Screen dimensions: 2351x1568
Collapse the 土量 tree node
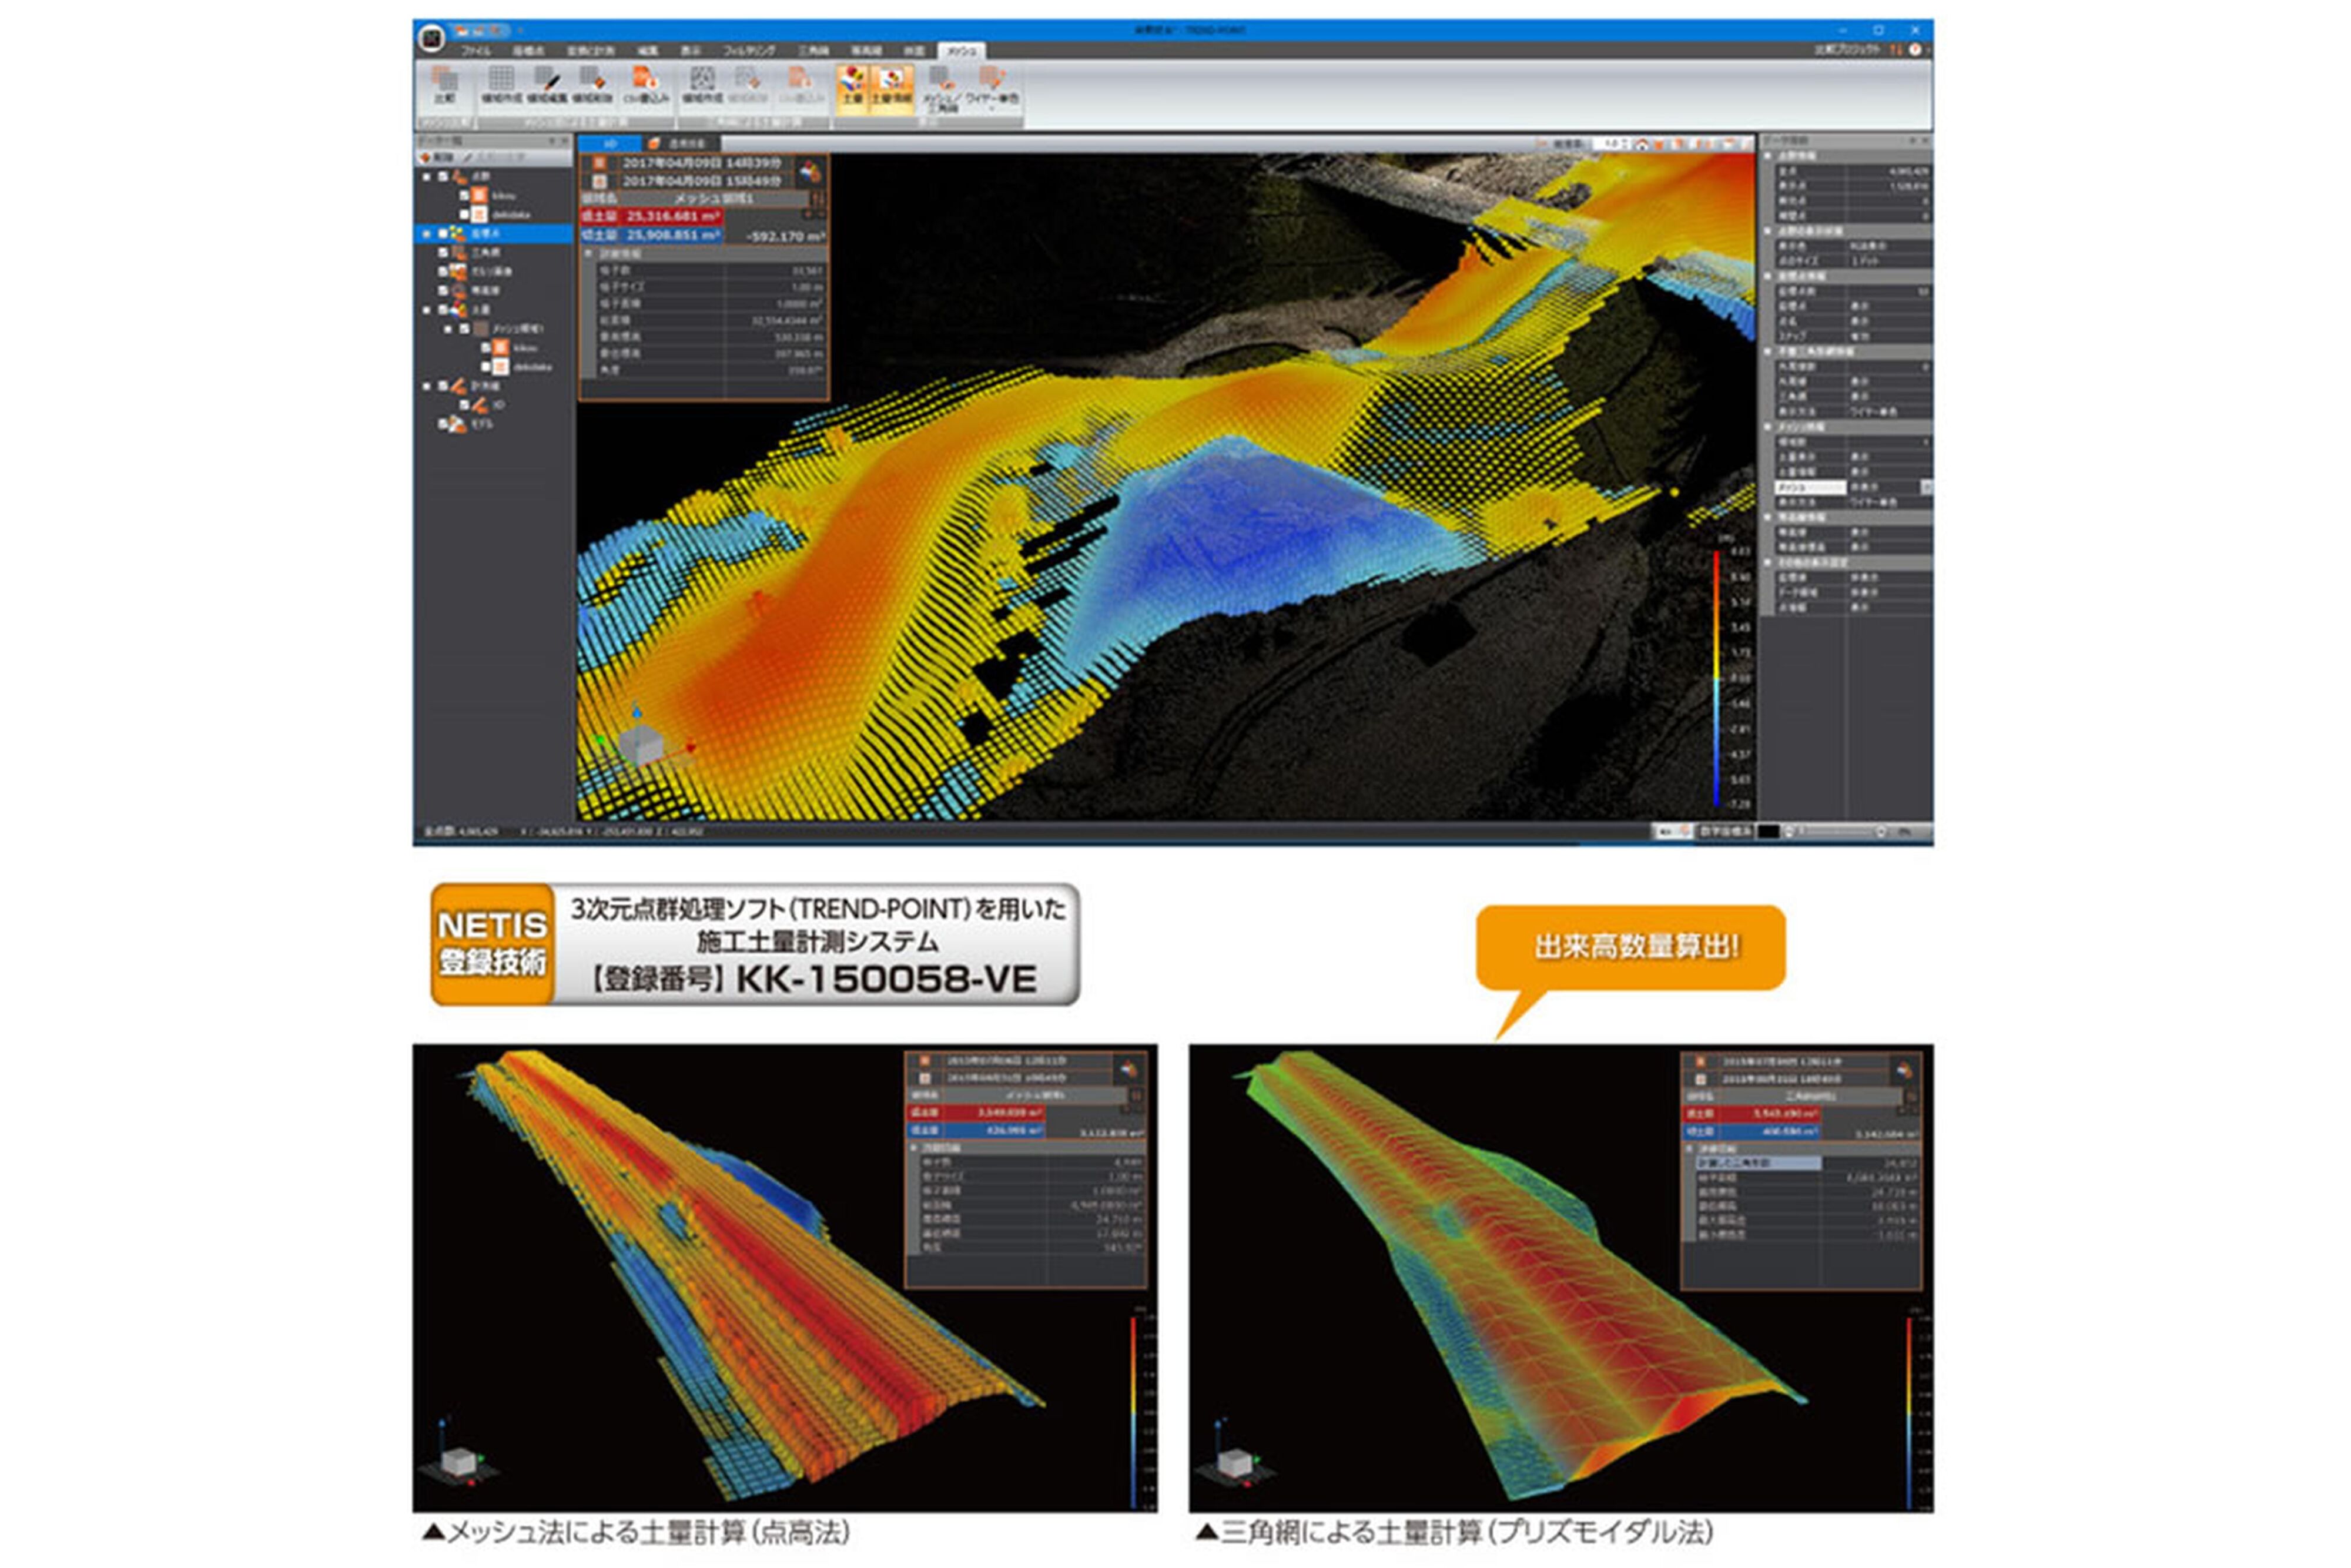point(427,310)
